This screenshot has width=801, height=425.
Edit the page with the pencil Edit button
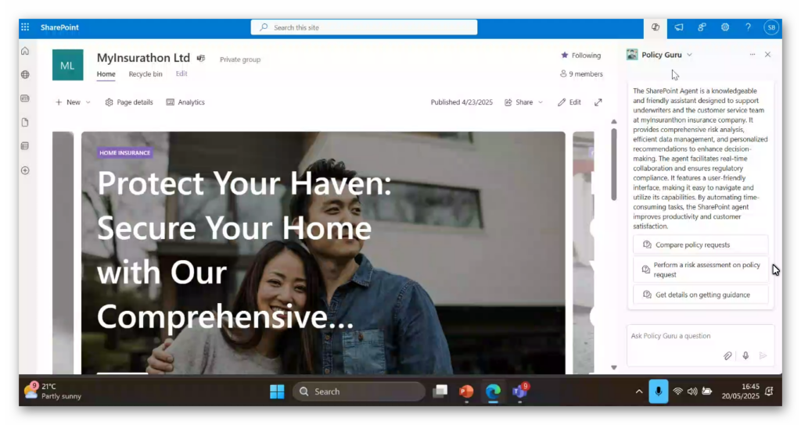point(569,102)
